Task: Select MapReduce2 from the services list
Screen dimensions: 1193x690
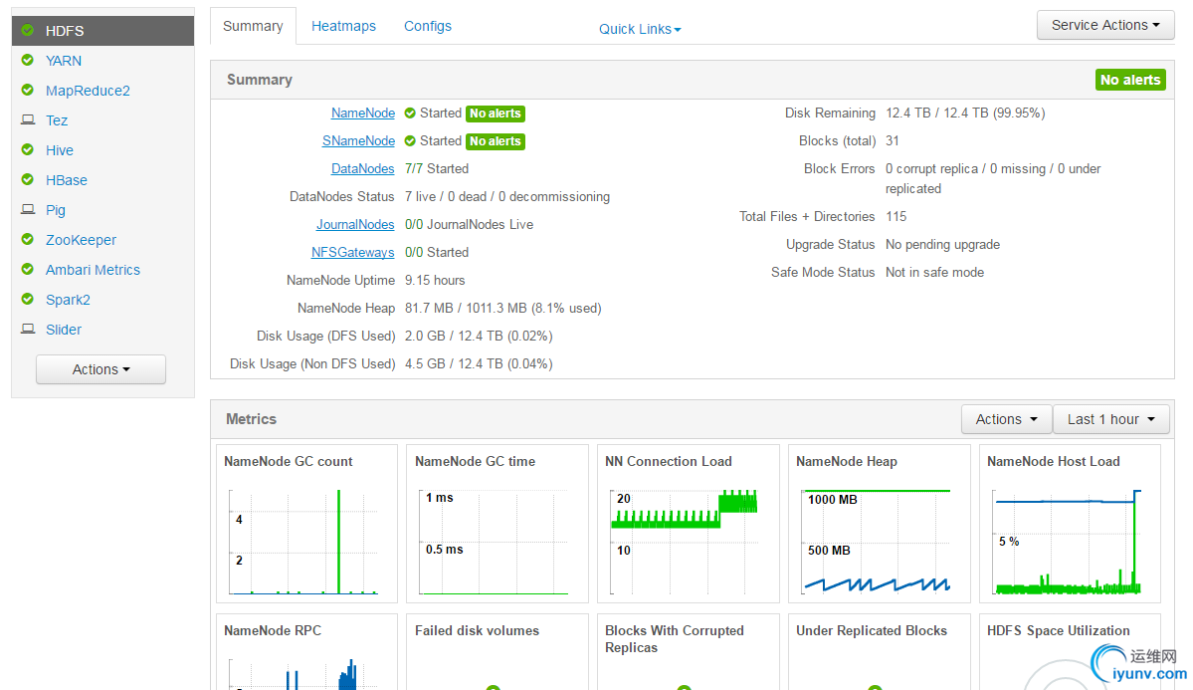Action: tap(88, 91)
